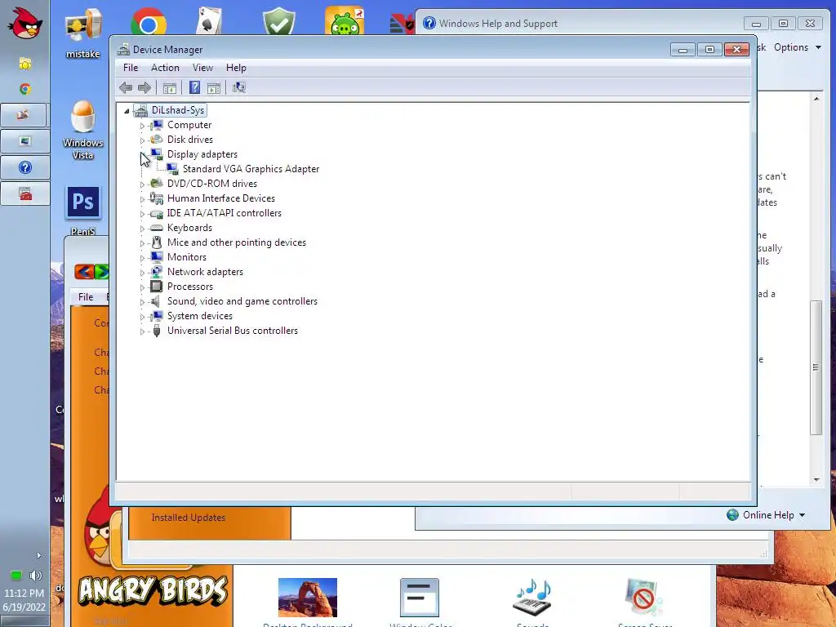The width and height of the screenshot is (836, 627).
Task: Expand the Keyboards category arrow
Action: click(x=142, y=229)
